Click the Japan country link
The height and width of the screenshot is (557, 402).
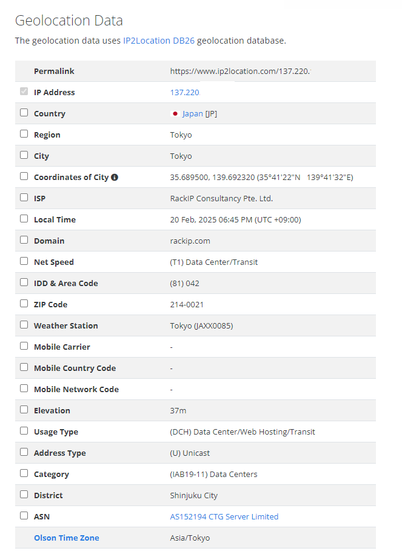pos(193,114)
